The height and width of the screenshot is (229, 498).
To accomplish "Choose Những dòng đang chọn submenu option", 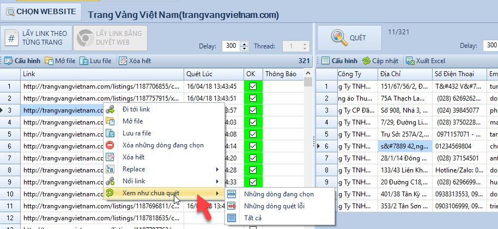I will pos(280,194).
